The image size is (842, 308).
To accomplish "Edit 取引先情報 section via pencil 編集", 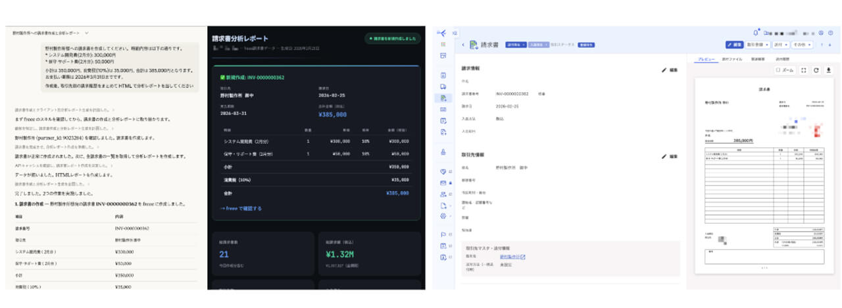I will tap(670, 157).
